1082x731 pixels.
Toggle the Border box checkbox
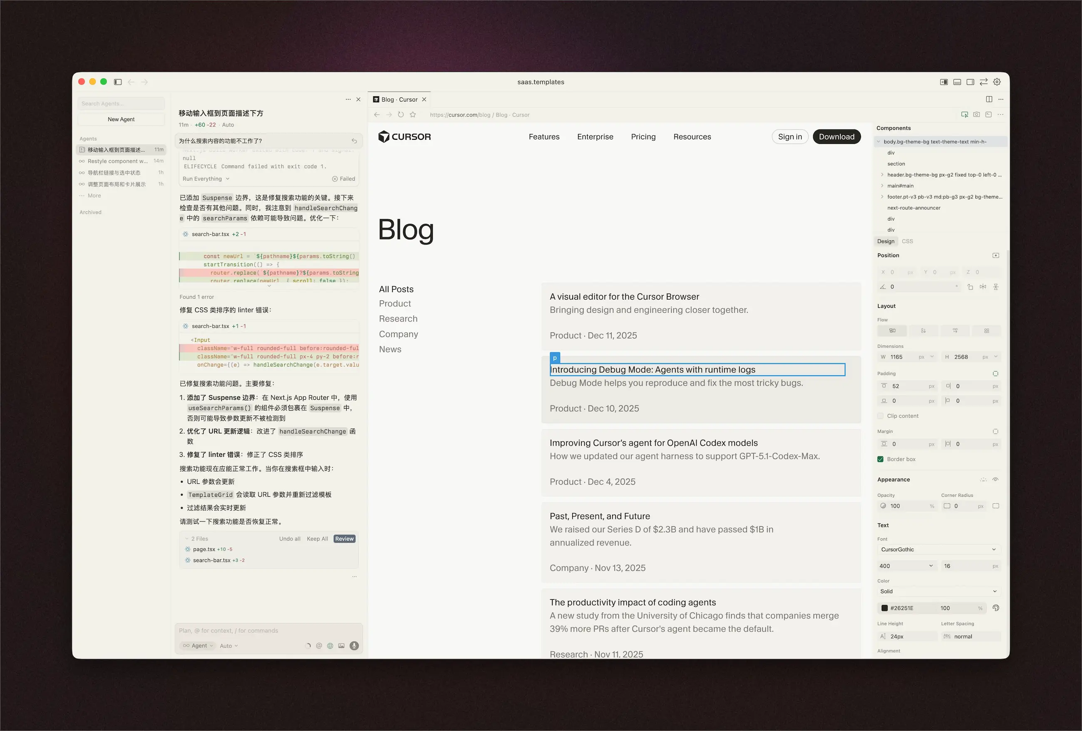point(881,459)
